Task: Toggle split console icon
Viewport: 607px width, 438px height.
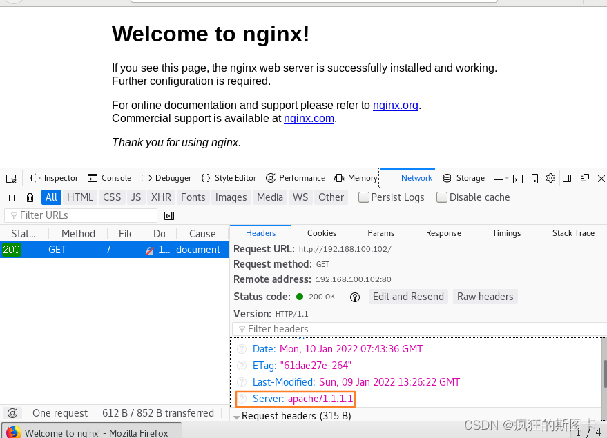Action: click(518, 178)
